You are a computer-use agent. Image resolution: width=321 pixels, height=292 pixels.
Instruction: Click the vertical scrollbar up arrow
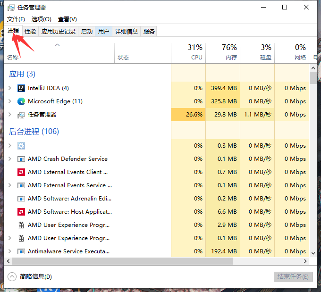coord(313,68)
